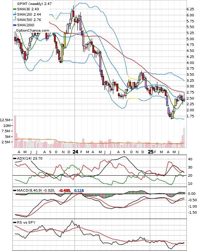The height and width of the screenshot is (251, 201).
Task: Click the latest tall volume bar
Action: [184, 138]
